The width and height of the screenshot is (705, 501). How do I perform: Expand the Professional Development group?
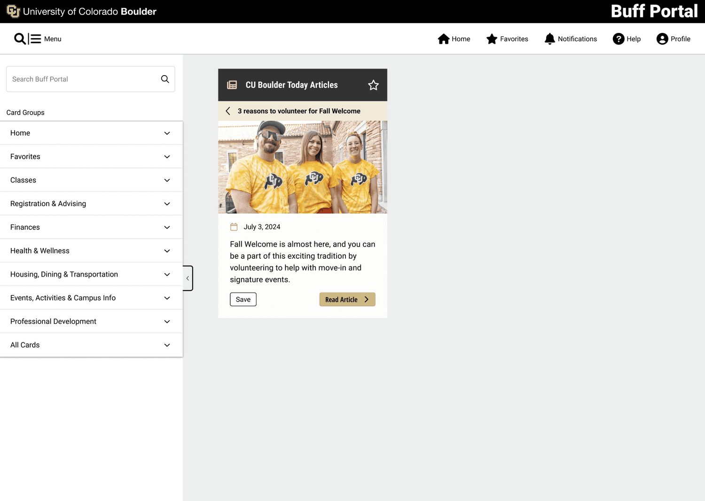click(91, 321)
